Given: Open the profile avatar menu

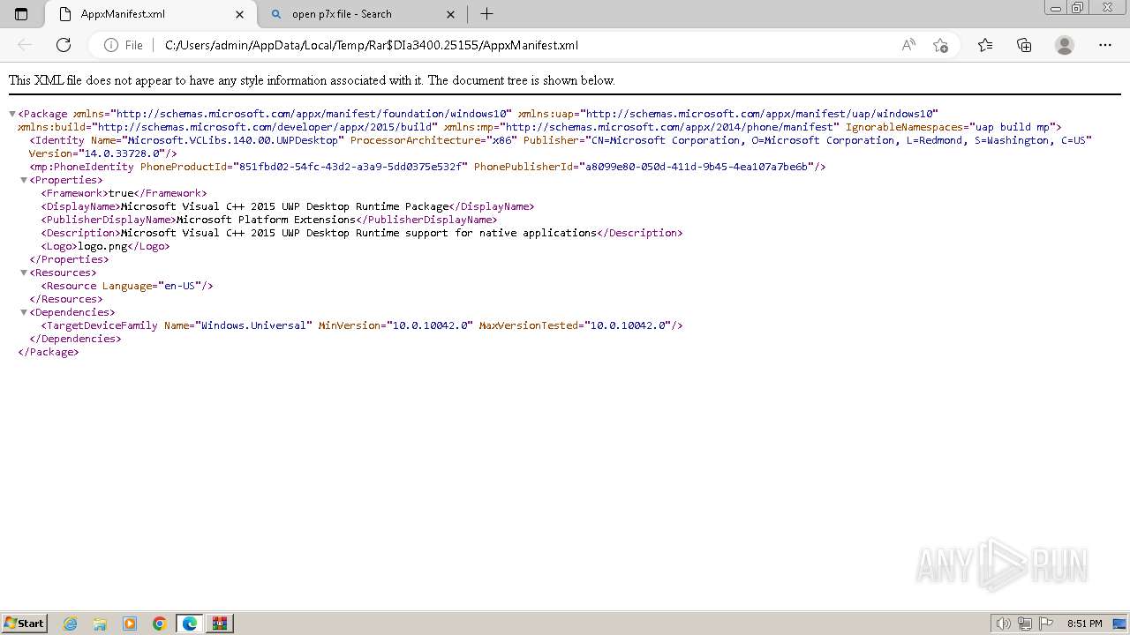Looking at the screenshot, I should tap(1065, 45).
